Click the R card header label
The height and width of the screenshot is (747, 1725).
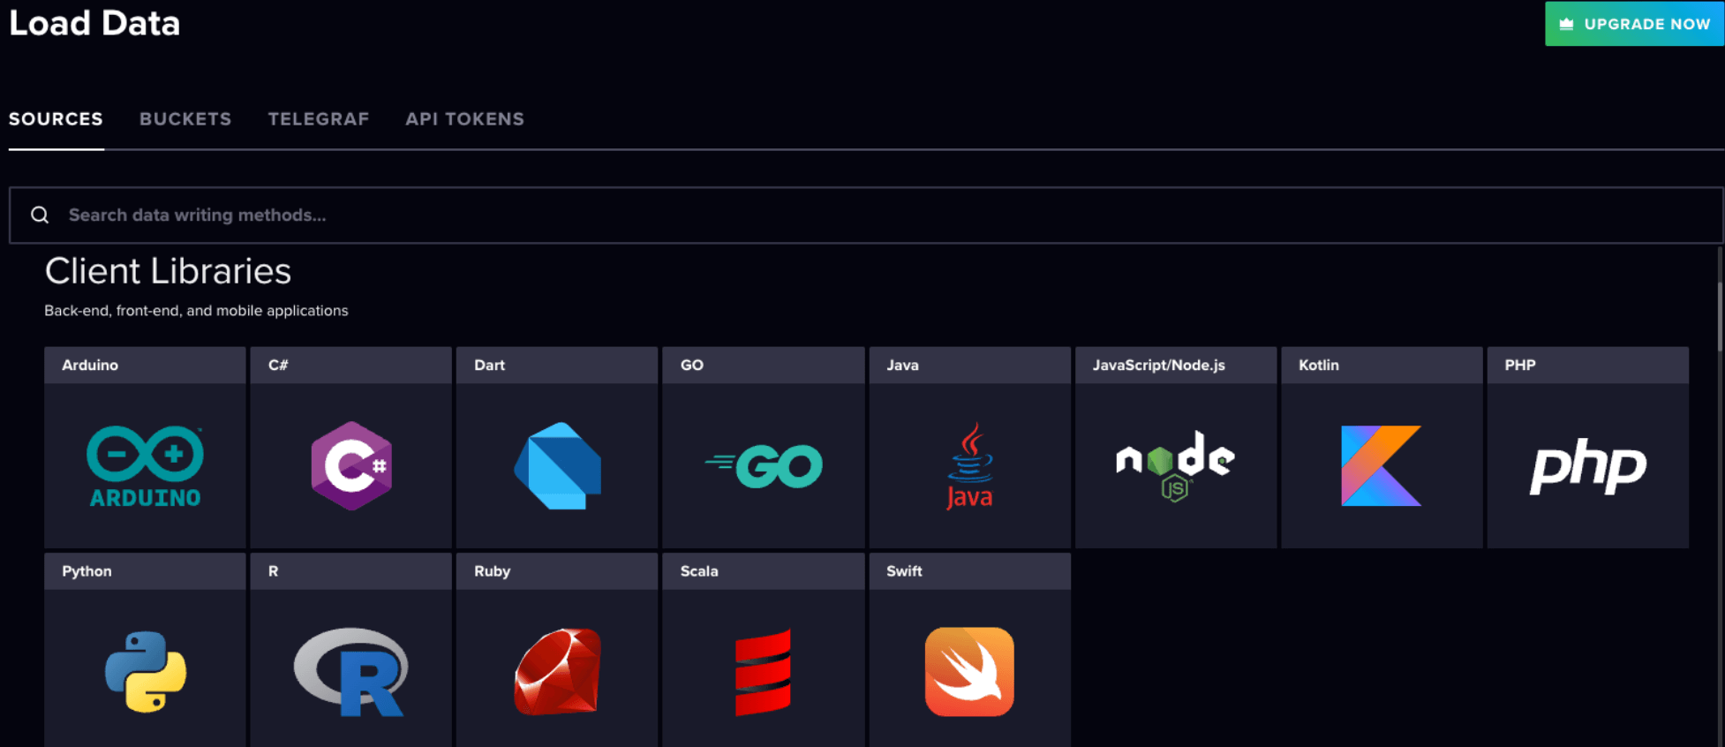pyautogui.click(x=274, y=571)
